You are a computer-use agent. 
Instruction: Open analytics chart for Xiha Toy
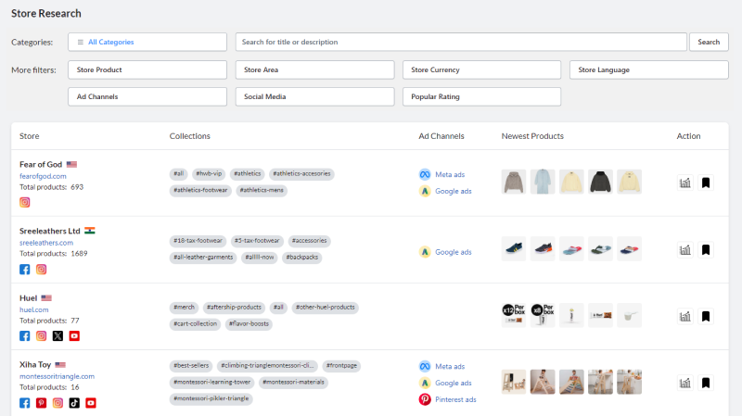(684, 383)
